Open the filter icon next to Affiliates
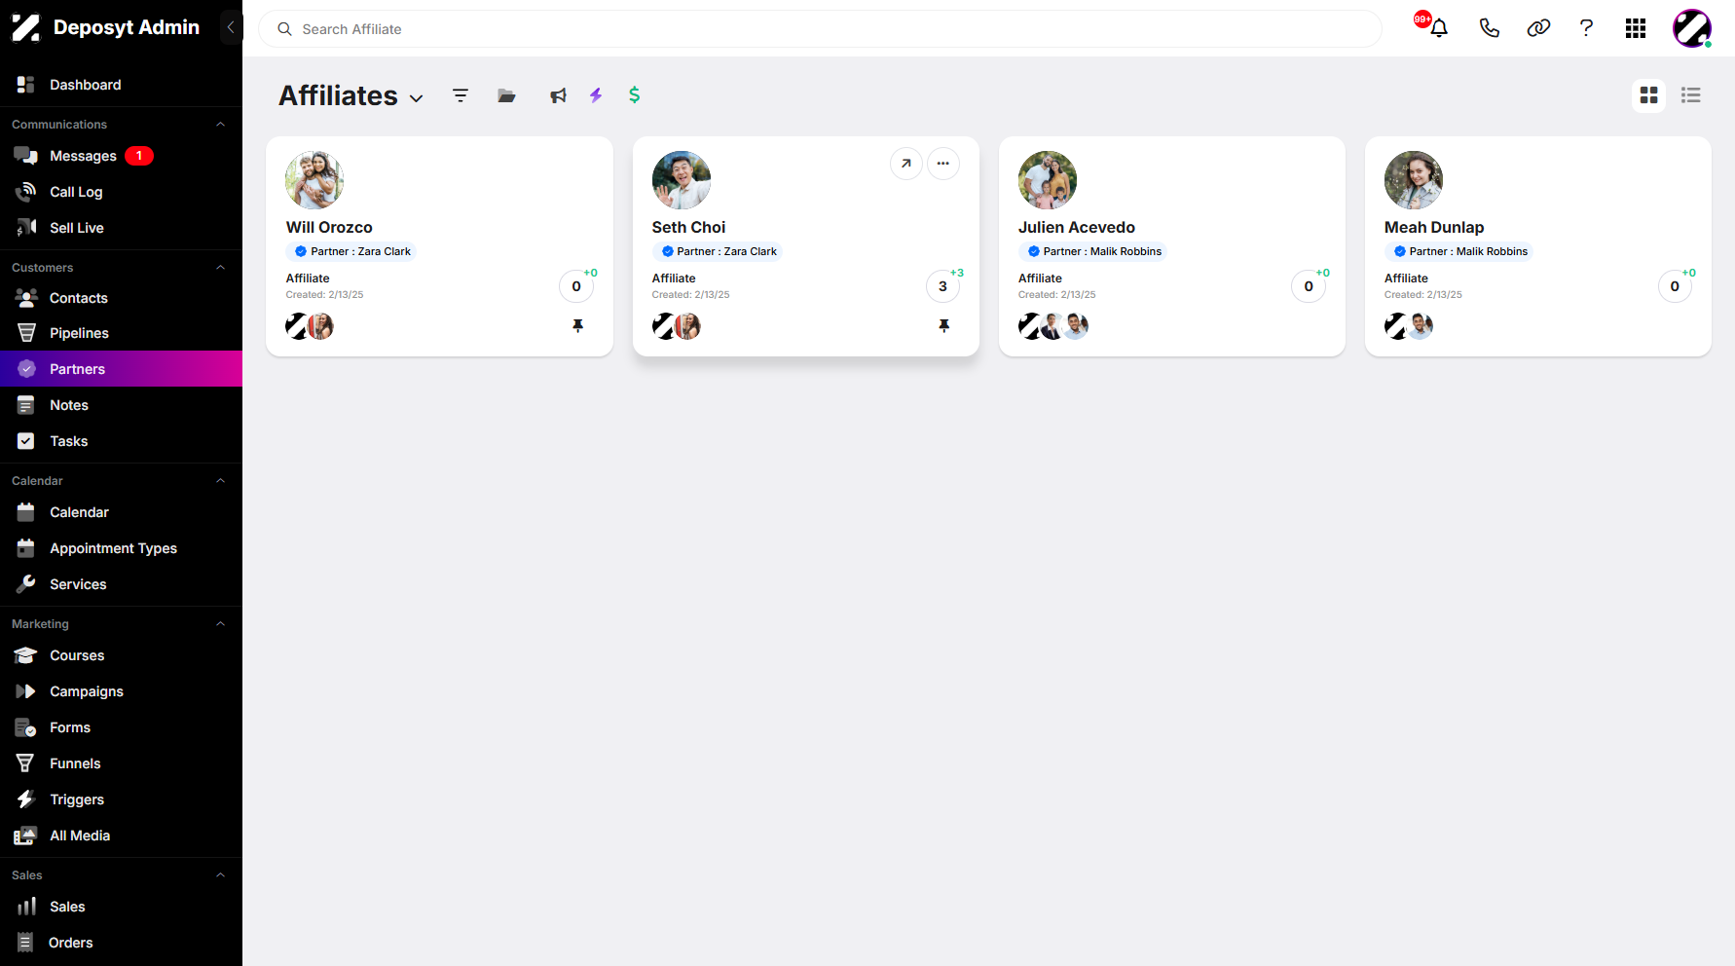 461,95
